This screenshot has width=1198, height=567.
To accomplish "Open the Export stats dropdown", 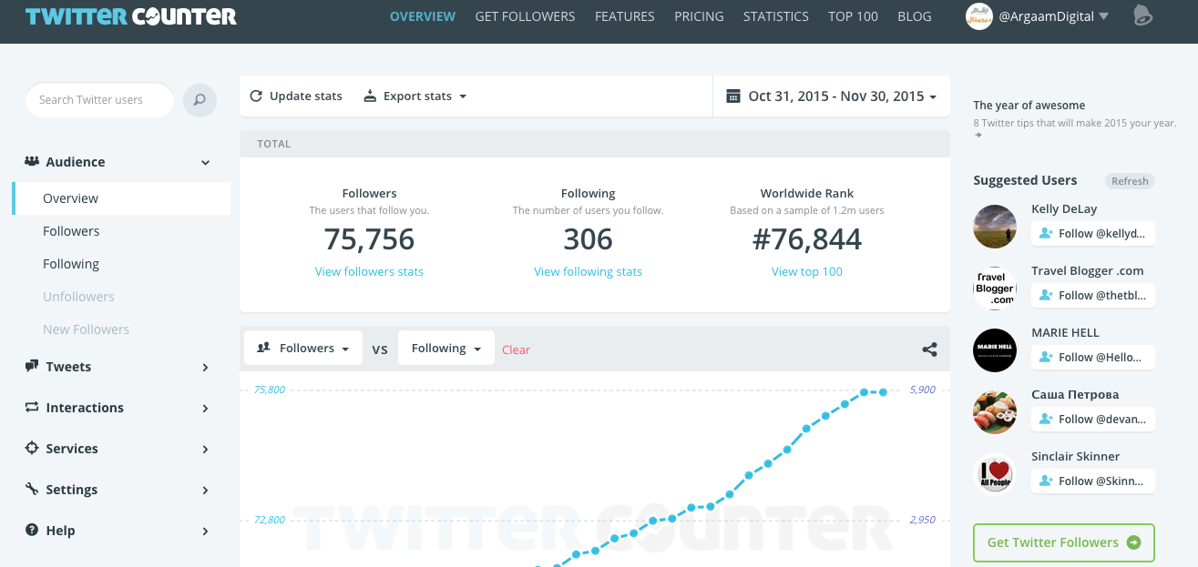I will (x=415, y=96).
